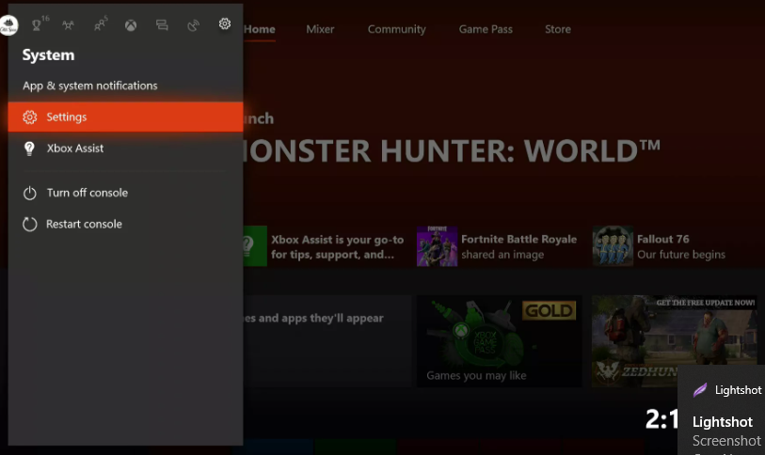Open Fortnite Battle Royale shared image
This screenshot has width=765, height=455.
(x=518, y=246)
